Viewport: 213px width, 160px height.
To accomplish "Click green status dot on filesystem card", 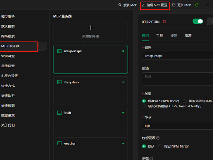I will pos(123,82).
